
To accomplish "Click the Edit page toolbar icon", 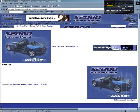I will [x=56, y=6].
